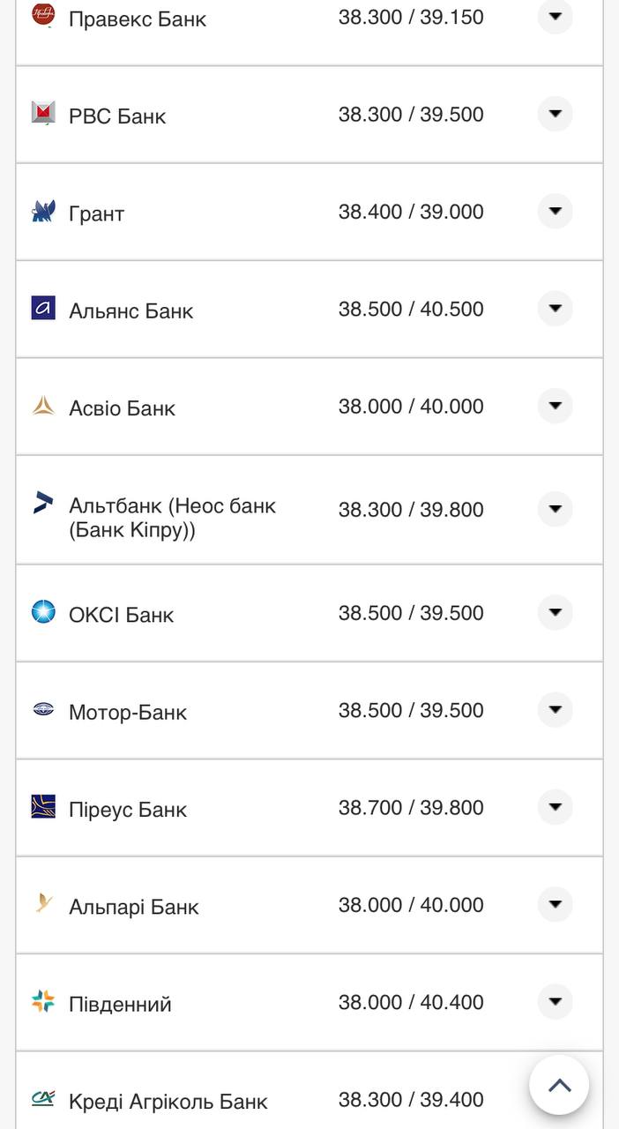
Task: Expand the Альтбанк row dropdown arrow
Action: [x=555, y=509]
